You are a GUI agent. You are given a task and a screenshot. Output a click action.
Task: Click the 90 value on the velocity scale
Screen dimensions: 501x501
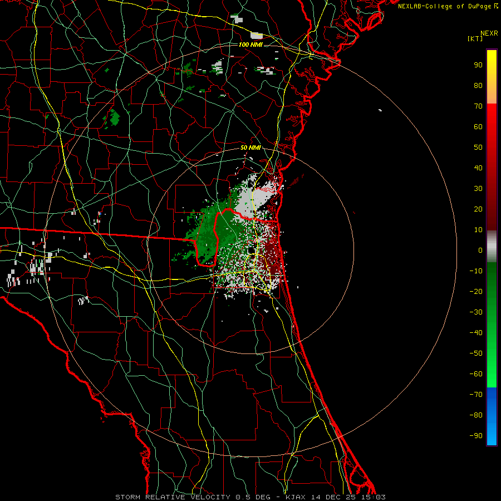[x=478, y=65]
